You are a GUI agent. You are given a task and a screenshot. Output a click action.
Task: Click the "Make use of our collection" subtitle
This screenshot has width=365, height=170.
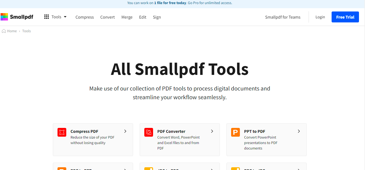pos(180,93)
